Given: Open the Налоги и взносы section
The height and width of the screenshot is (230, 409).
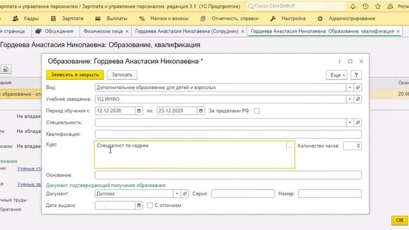Looking at the screenshot, I should pos(164,19).
